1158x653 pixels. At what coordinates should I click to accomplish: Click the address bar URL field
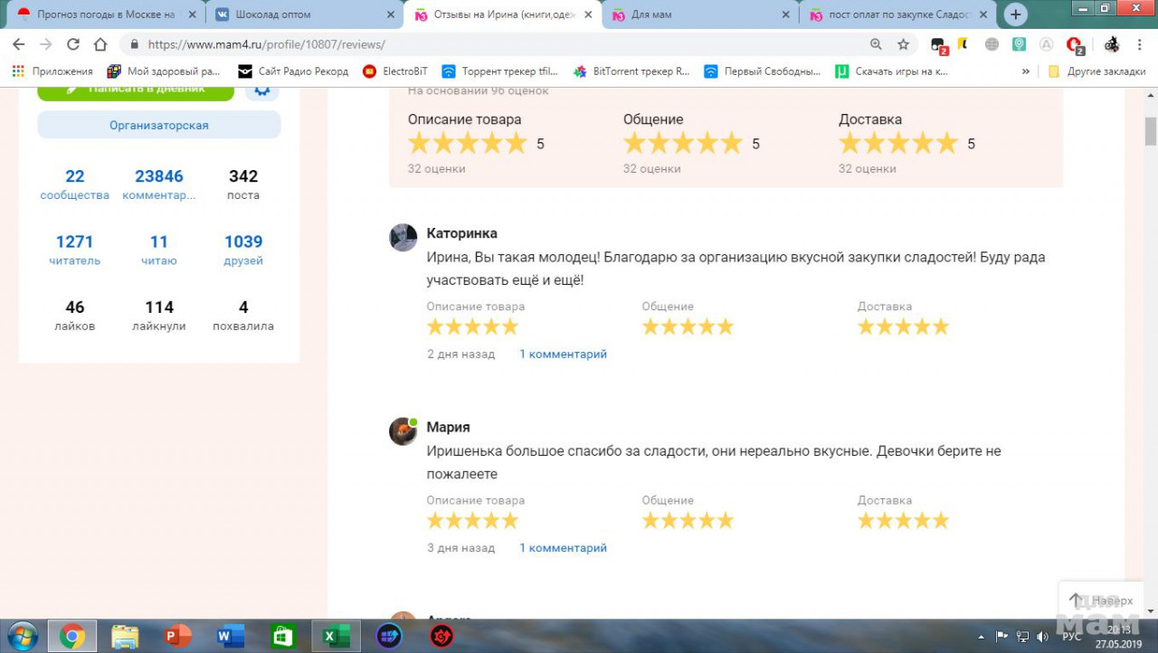point(498,44)
